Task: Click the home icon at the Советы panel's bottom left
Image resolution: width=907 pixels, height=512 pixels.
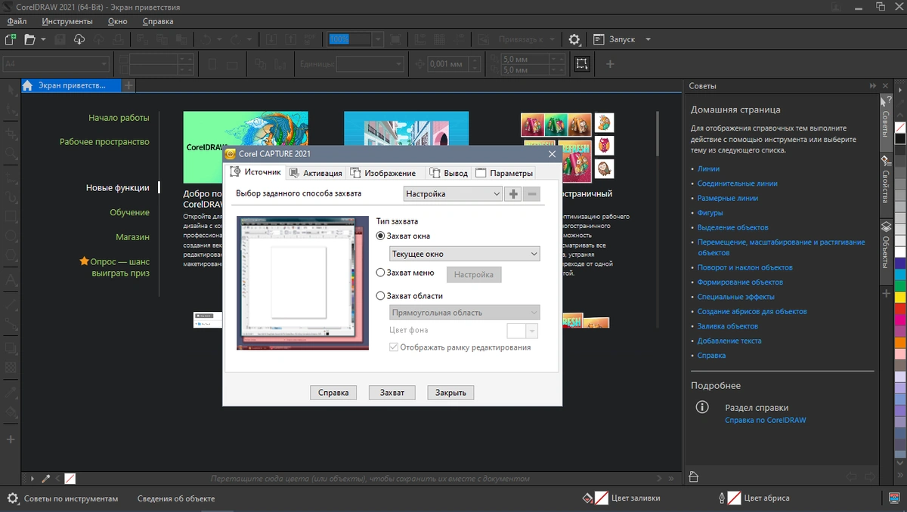Action: [x=694, y=477]
